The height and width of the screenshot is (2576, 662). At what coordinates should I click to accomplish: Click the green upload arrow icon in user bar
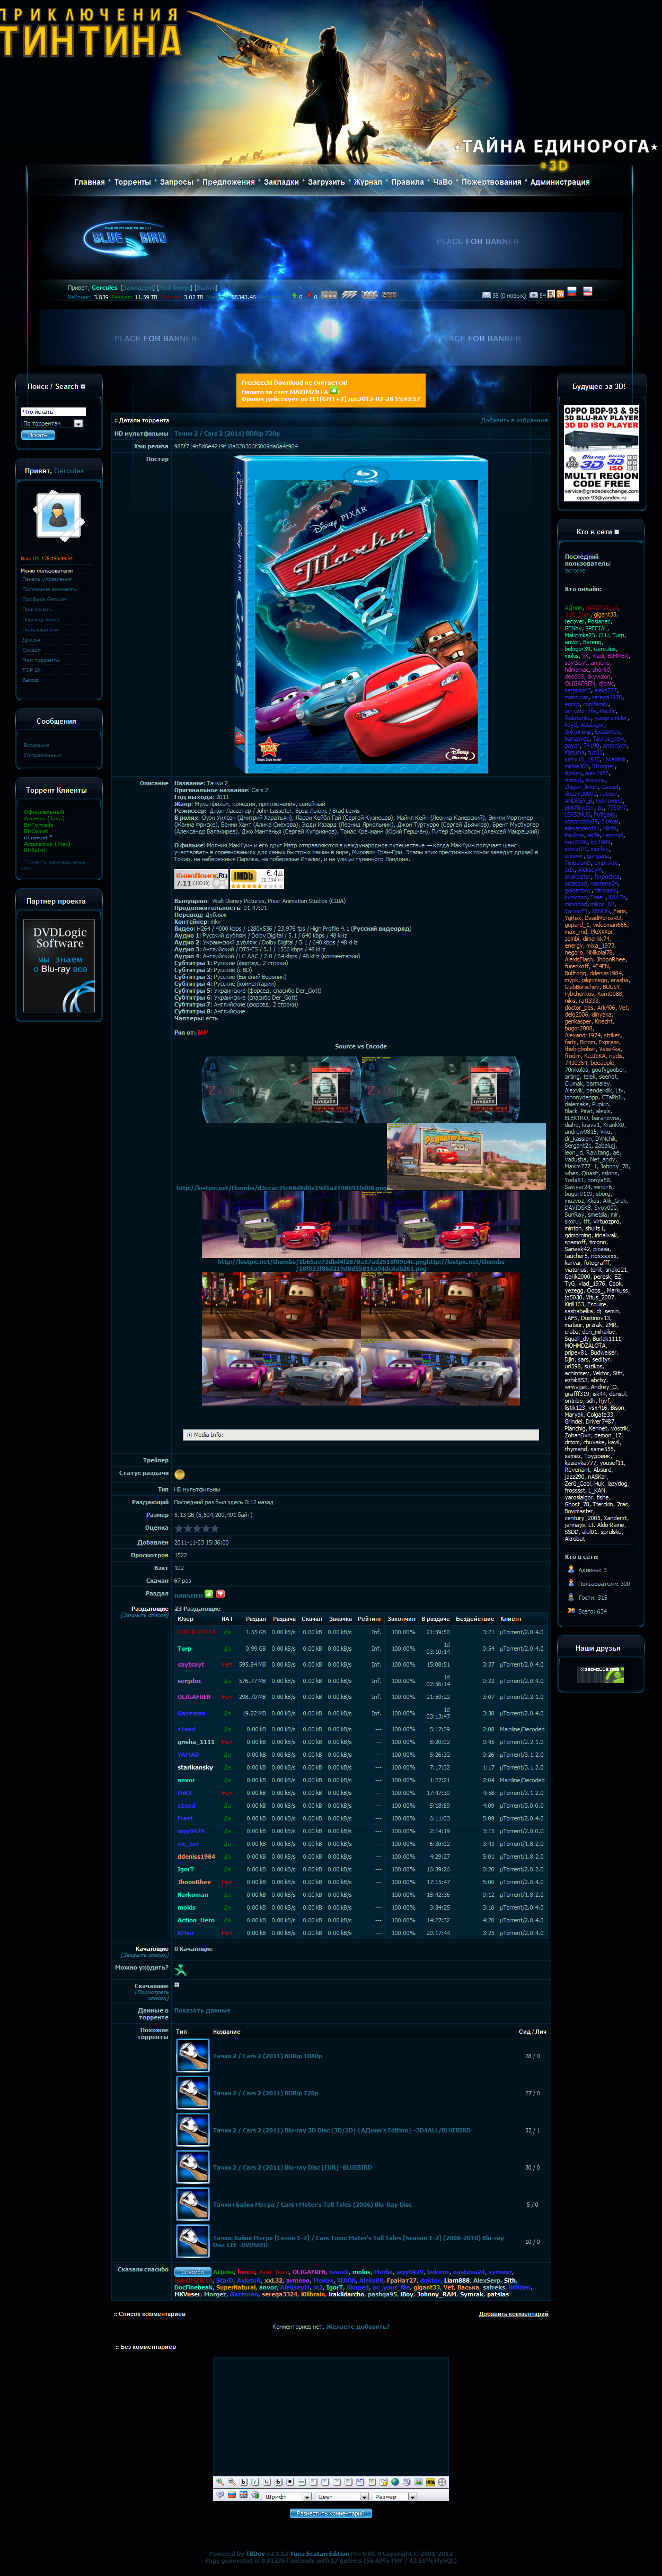pos(294,296)
